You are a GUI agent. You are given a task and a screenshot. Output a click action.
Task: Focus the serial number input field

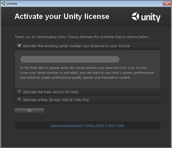pos(70,59)
